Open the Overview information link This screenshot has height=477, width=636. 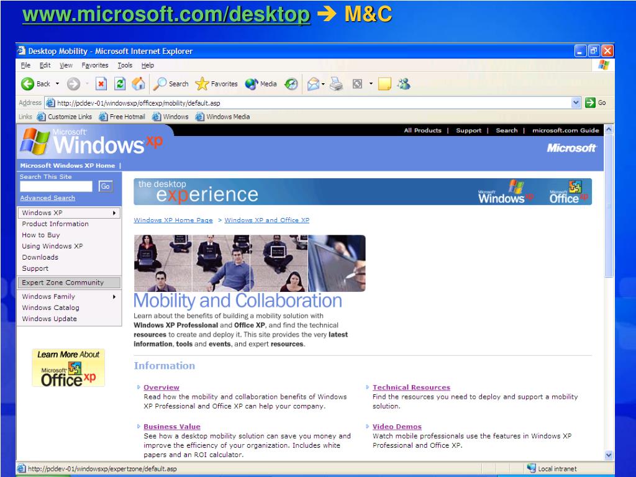(x=161, y=388)
